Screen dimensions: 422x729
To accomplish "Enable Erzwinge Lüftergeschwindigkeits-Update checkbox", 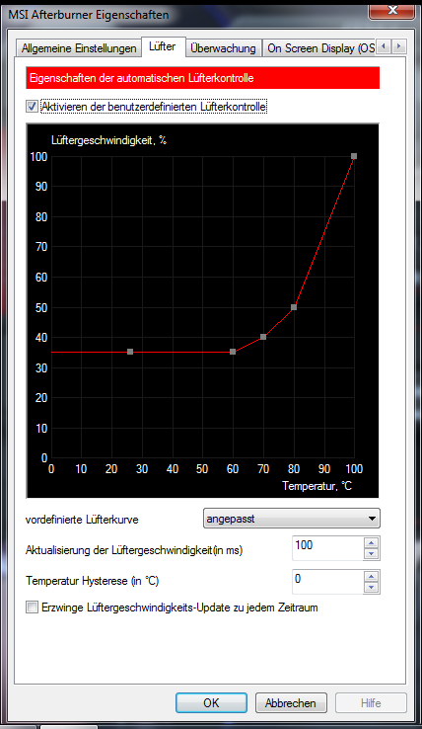I will (x=32, y=607).
